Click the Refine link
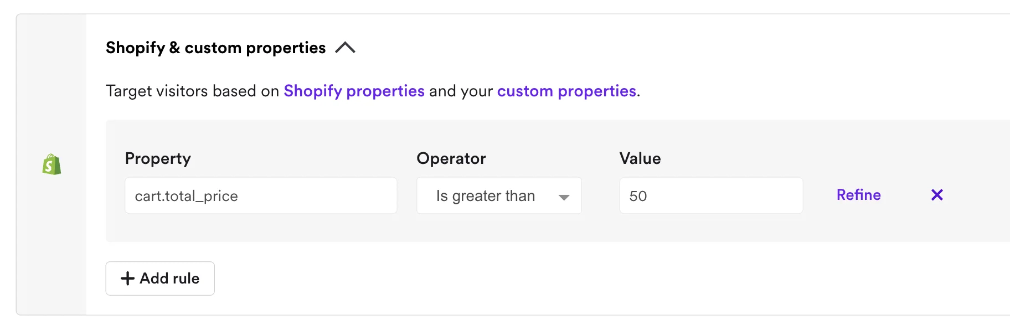The height and width of the screenshot is (330, 1010). pyautogui.click(x=858, y=195)
